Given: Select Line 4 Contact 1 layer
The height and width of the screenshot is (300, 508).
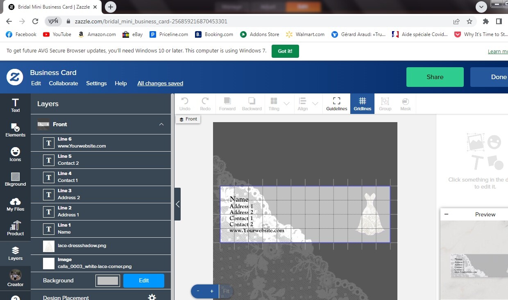Looking at the screenshot, I should (x=101, y=177).
